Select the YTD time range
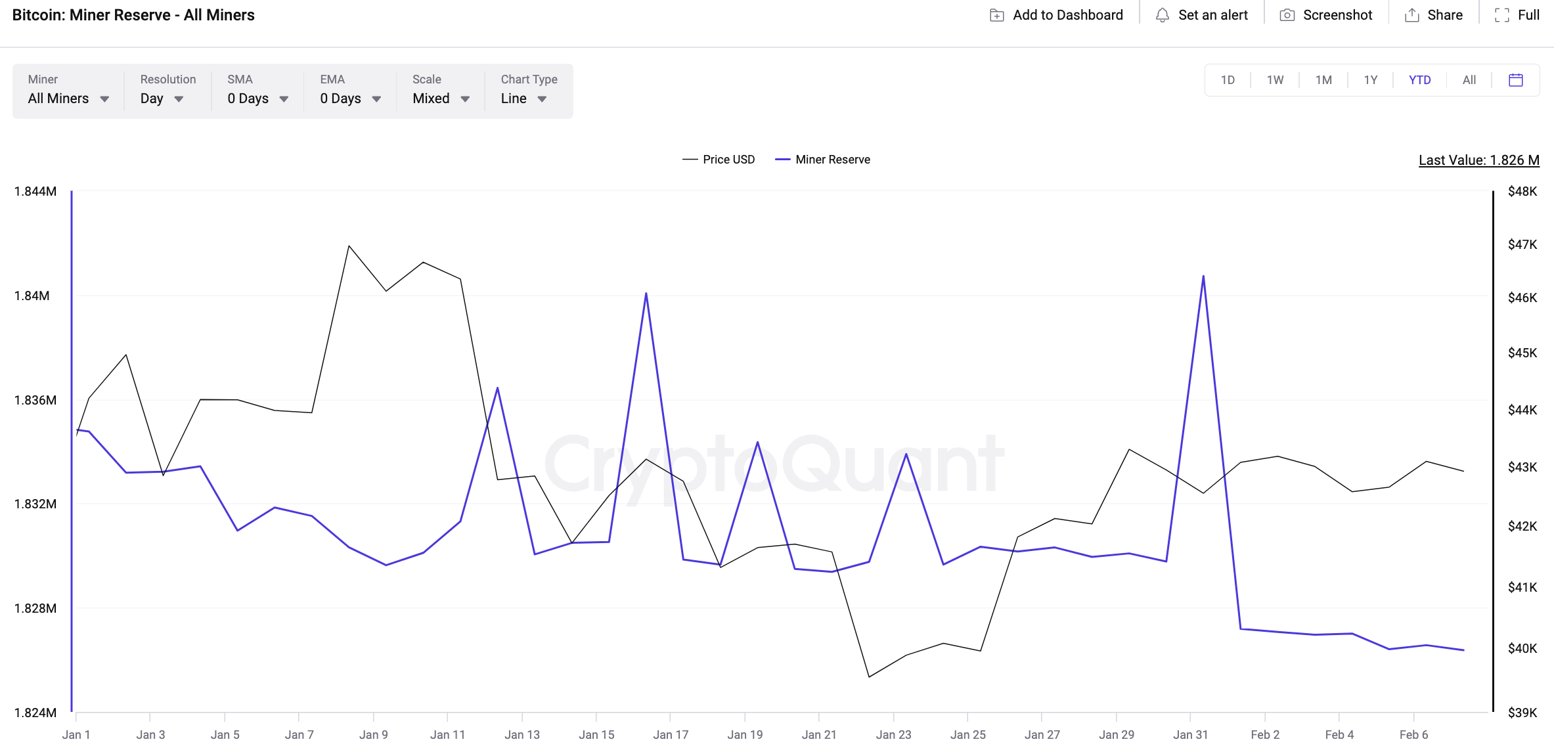The image size is (1554, 750). coord(1419,80)
